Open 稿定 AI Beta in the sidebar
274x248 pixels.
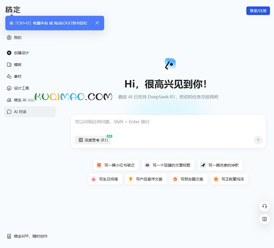click(x=30, y=100)
